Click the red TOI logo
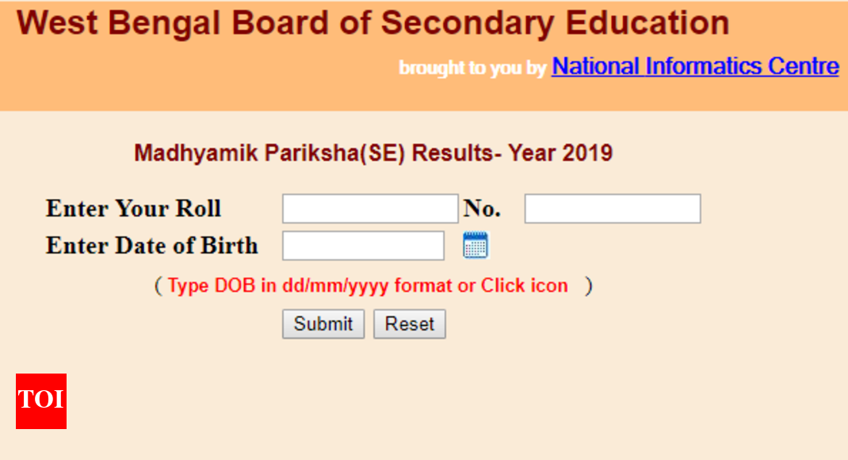Image resolution: width=848 pixels, height=460 pixels. point(41,401)
